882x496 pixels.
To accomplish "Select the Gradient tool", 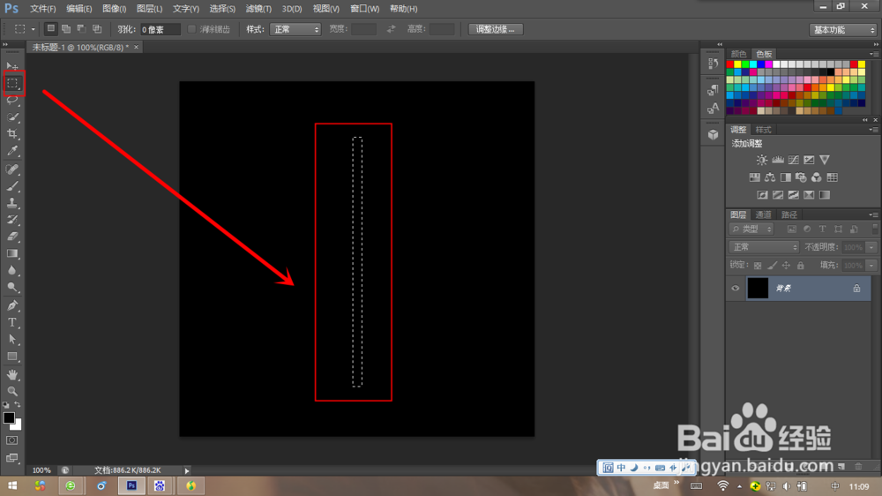I will pos(12,253).
